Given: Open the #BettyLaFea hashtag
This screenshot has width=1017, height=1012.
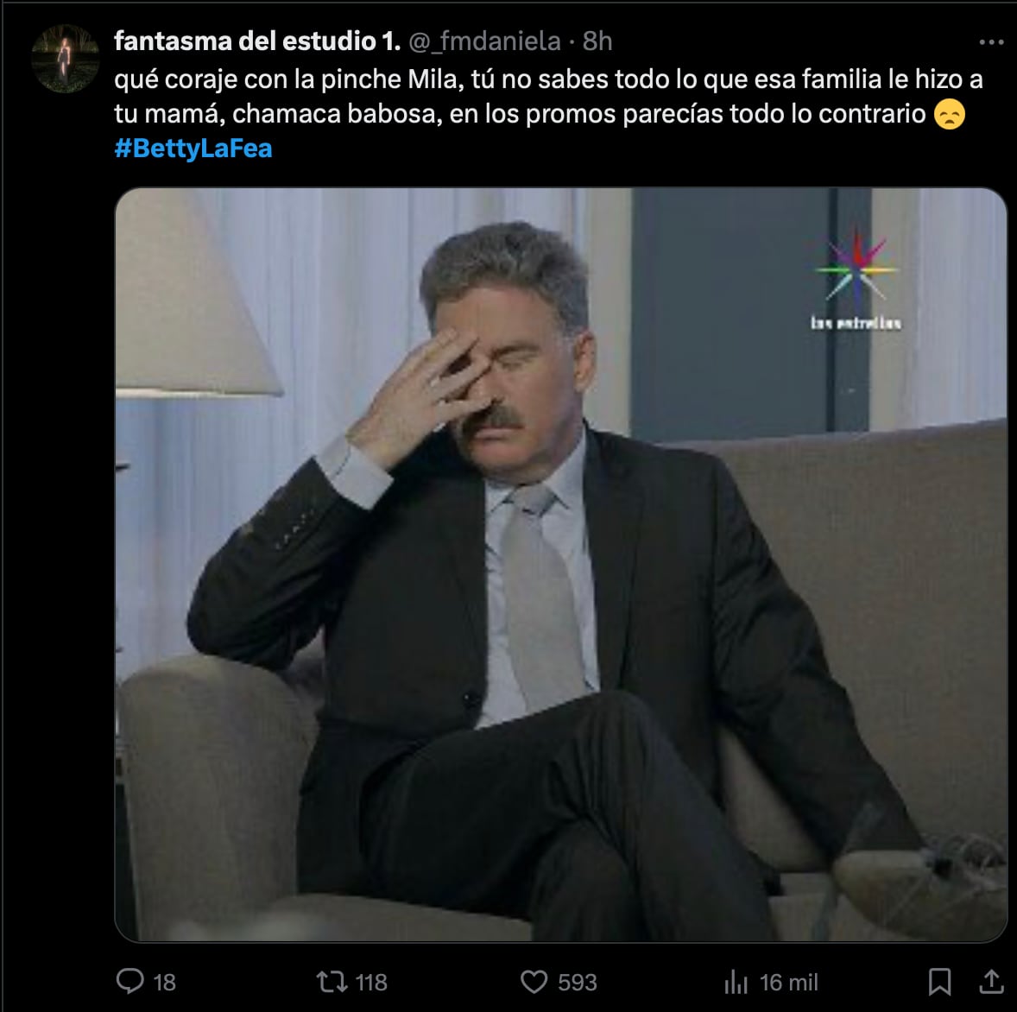Looking at the screenshot, I should click(193, 148).
